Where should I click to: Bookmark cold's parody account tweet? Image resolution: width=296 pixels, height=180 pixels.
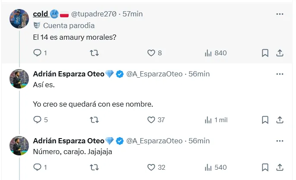[265, 53]
